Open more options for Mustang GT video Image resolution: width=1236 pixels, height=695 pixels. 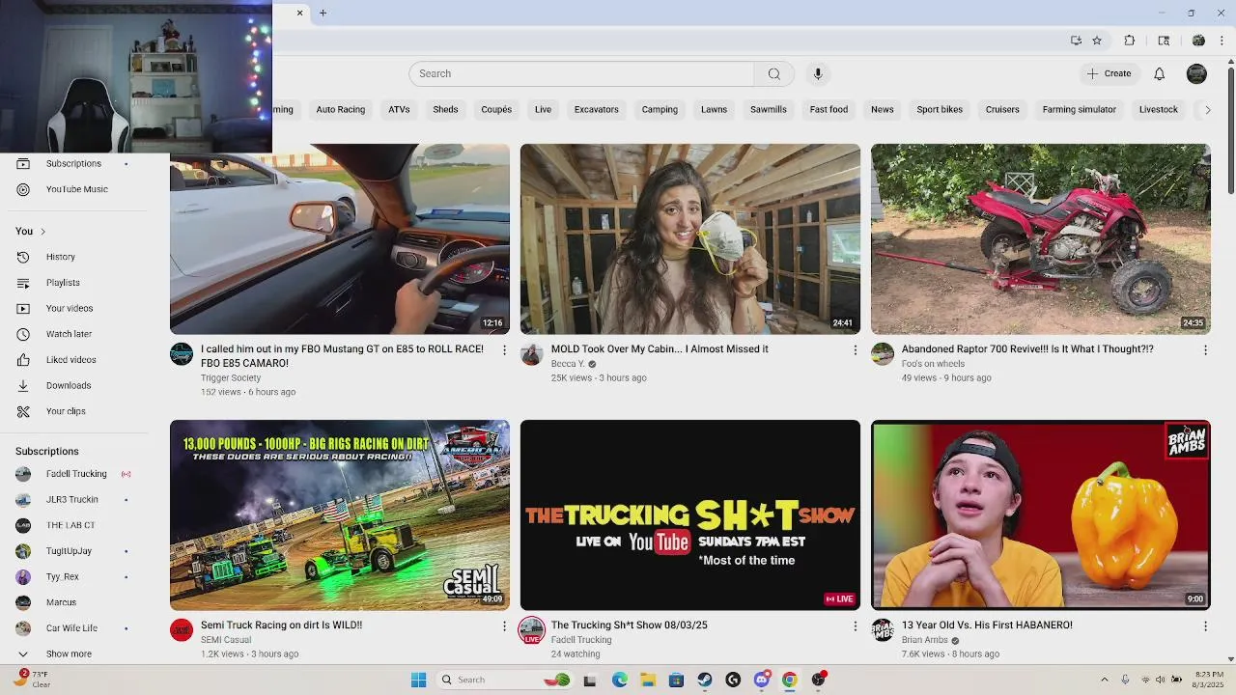(x=504, y=349)
